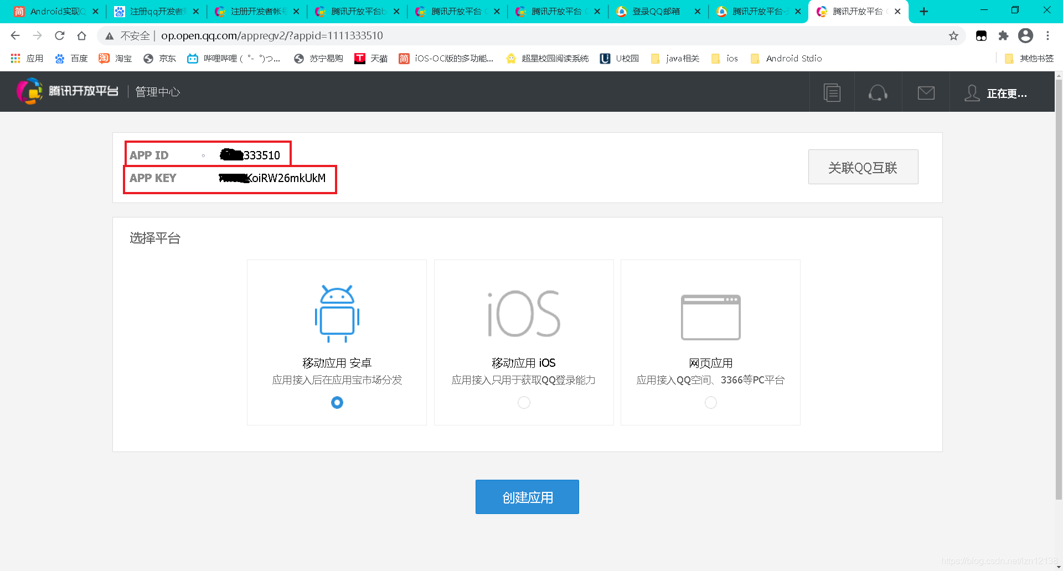Expand the java相关 bookmark folder

[x=675, y=58]
